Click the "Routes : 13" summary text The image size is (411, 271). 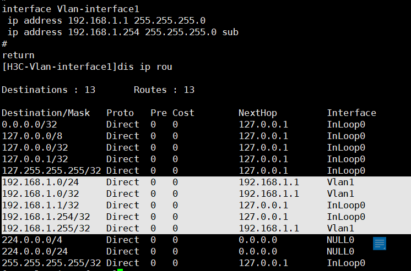pos(164,90)
